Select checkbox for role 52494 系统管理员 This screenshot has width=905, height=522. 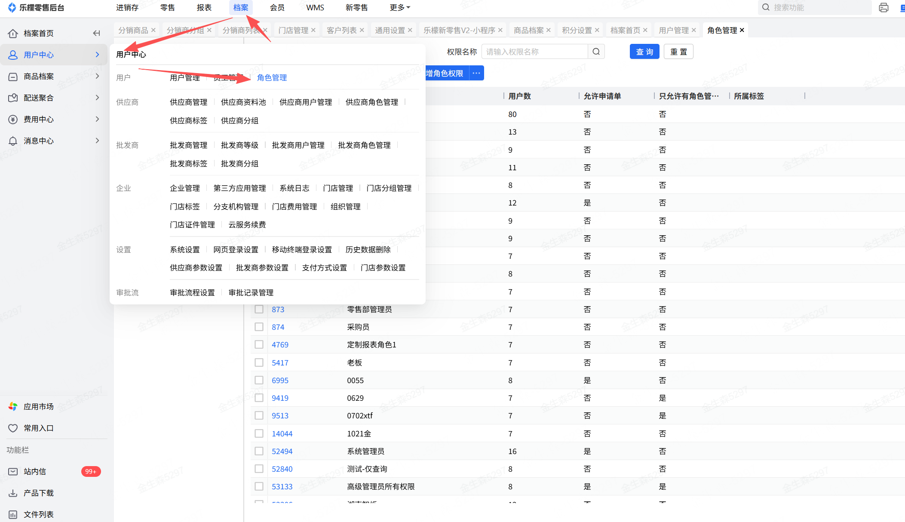259,451
